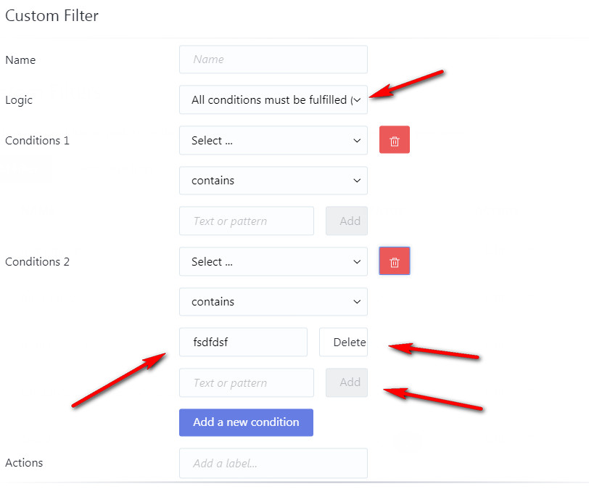Select the fsdfdsf text field
Screen dimensions: 589x492
click(x=243, y=342)
